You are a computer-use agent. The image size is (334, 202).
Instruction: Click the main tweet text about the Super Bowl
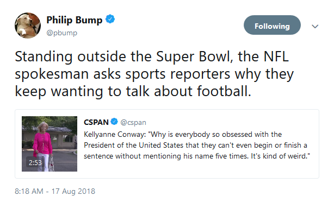(154, 74)
